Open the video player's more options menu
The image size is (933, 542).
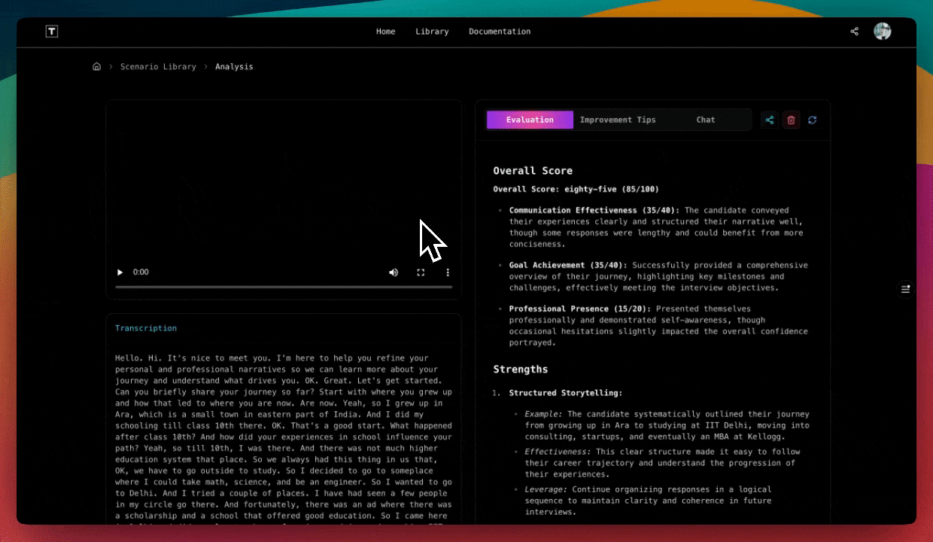coord(448,273)
